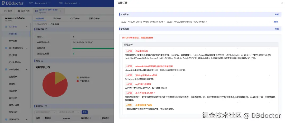The height and width of the screenshot is (123, 285).
Task: Click the 不推荐使用子查询 warning title
Action: click(144, 105)
